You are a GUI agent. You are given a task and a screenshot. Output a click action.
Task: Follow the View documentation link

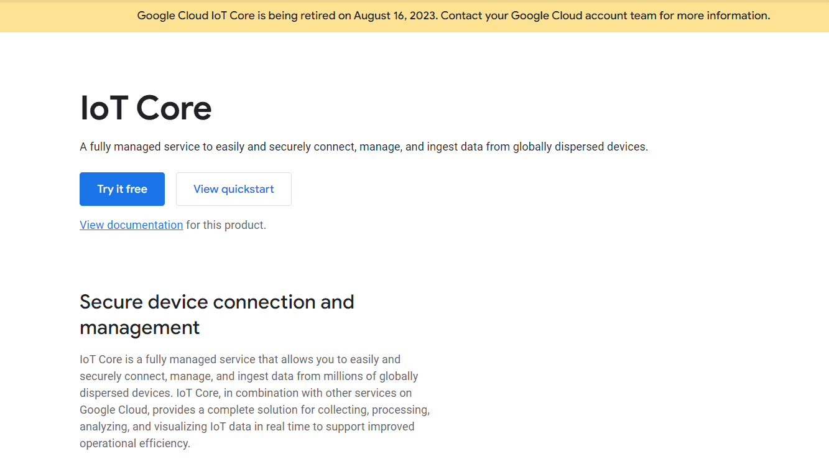(131, 225)
